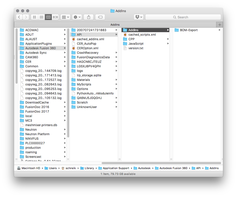The image size is (237, 197).
Task: Expand the Autodesk Sync folder arrow
Action: pos(65,53)
